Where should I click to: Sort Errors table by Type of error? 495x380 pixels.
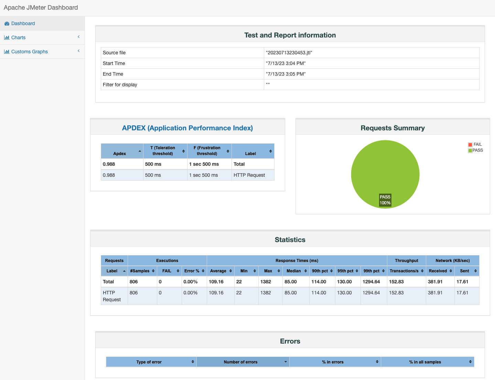point(151,362)
